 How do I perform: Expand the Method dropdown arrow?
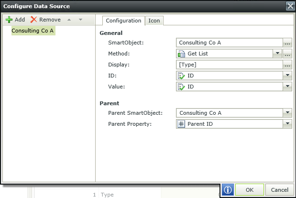point(277,54)
